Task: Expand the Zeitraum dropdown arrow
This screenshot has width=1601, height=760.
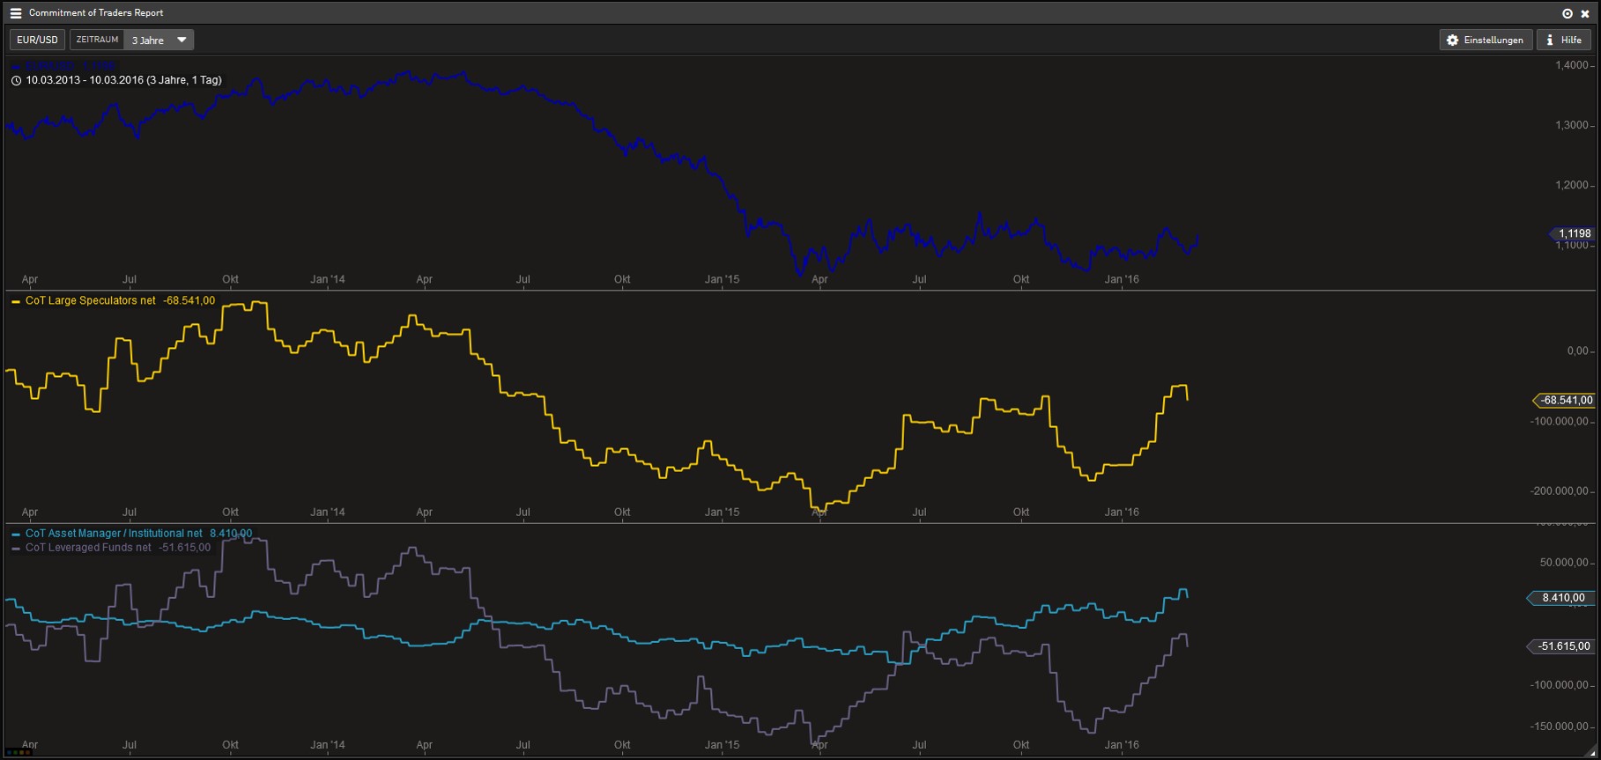Action: click(x=182, y=40)
